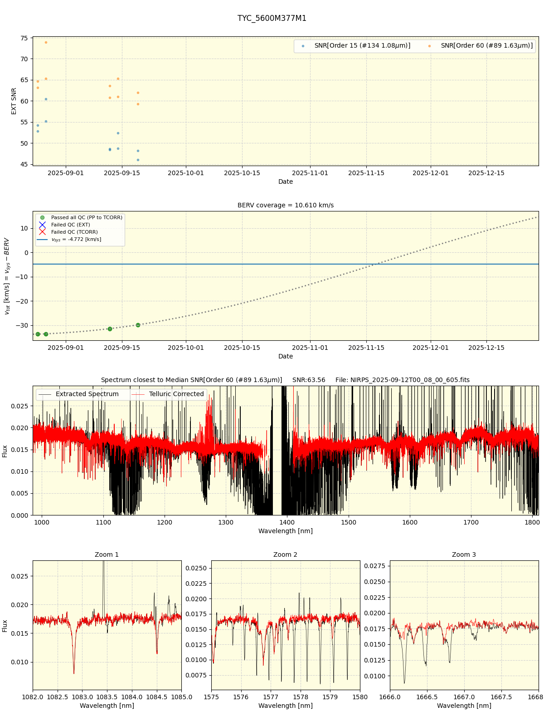Click the blue X Failed QC (EXT) marker
Image resolution: width=544 pixels, height=726 pixels.
tap(42, 225)
